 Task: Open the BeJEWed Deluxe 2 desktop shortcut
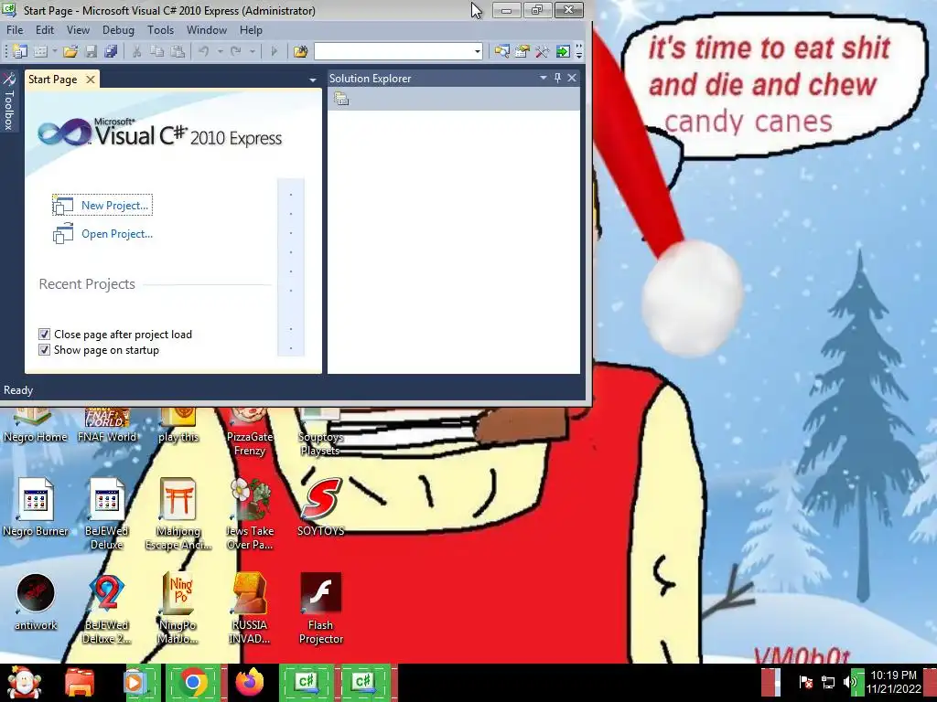107,608
